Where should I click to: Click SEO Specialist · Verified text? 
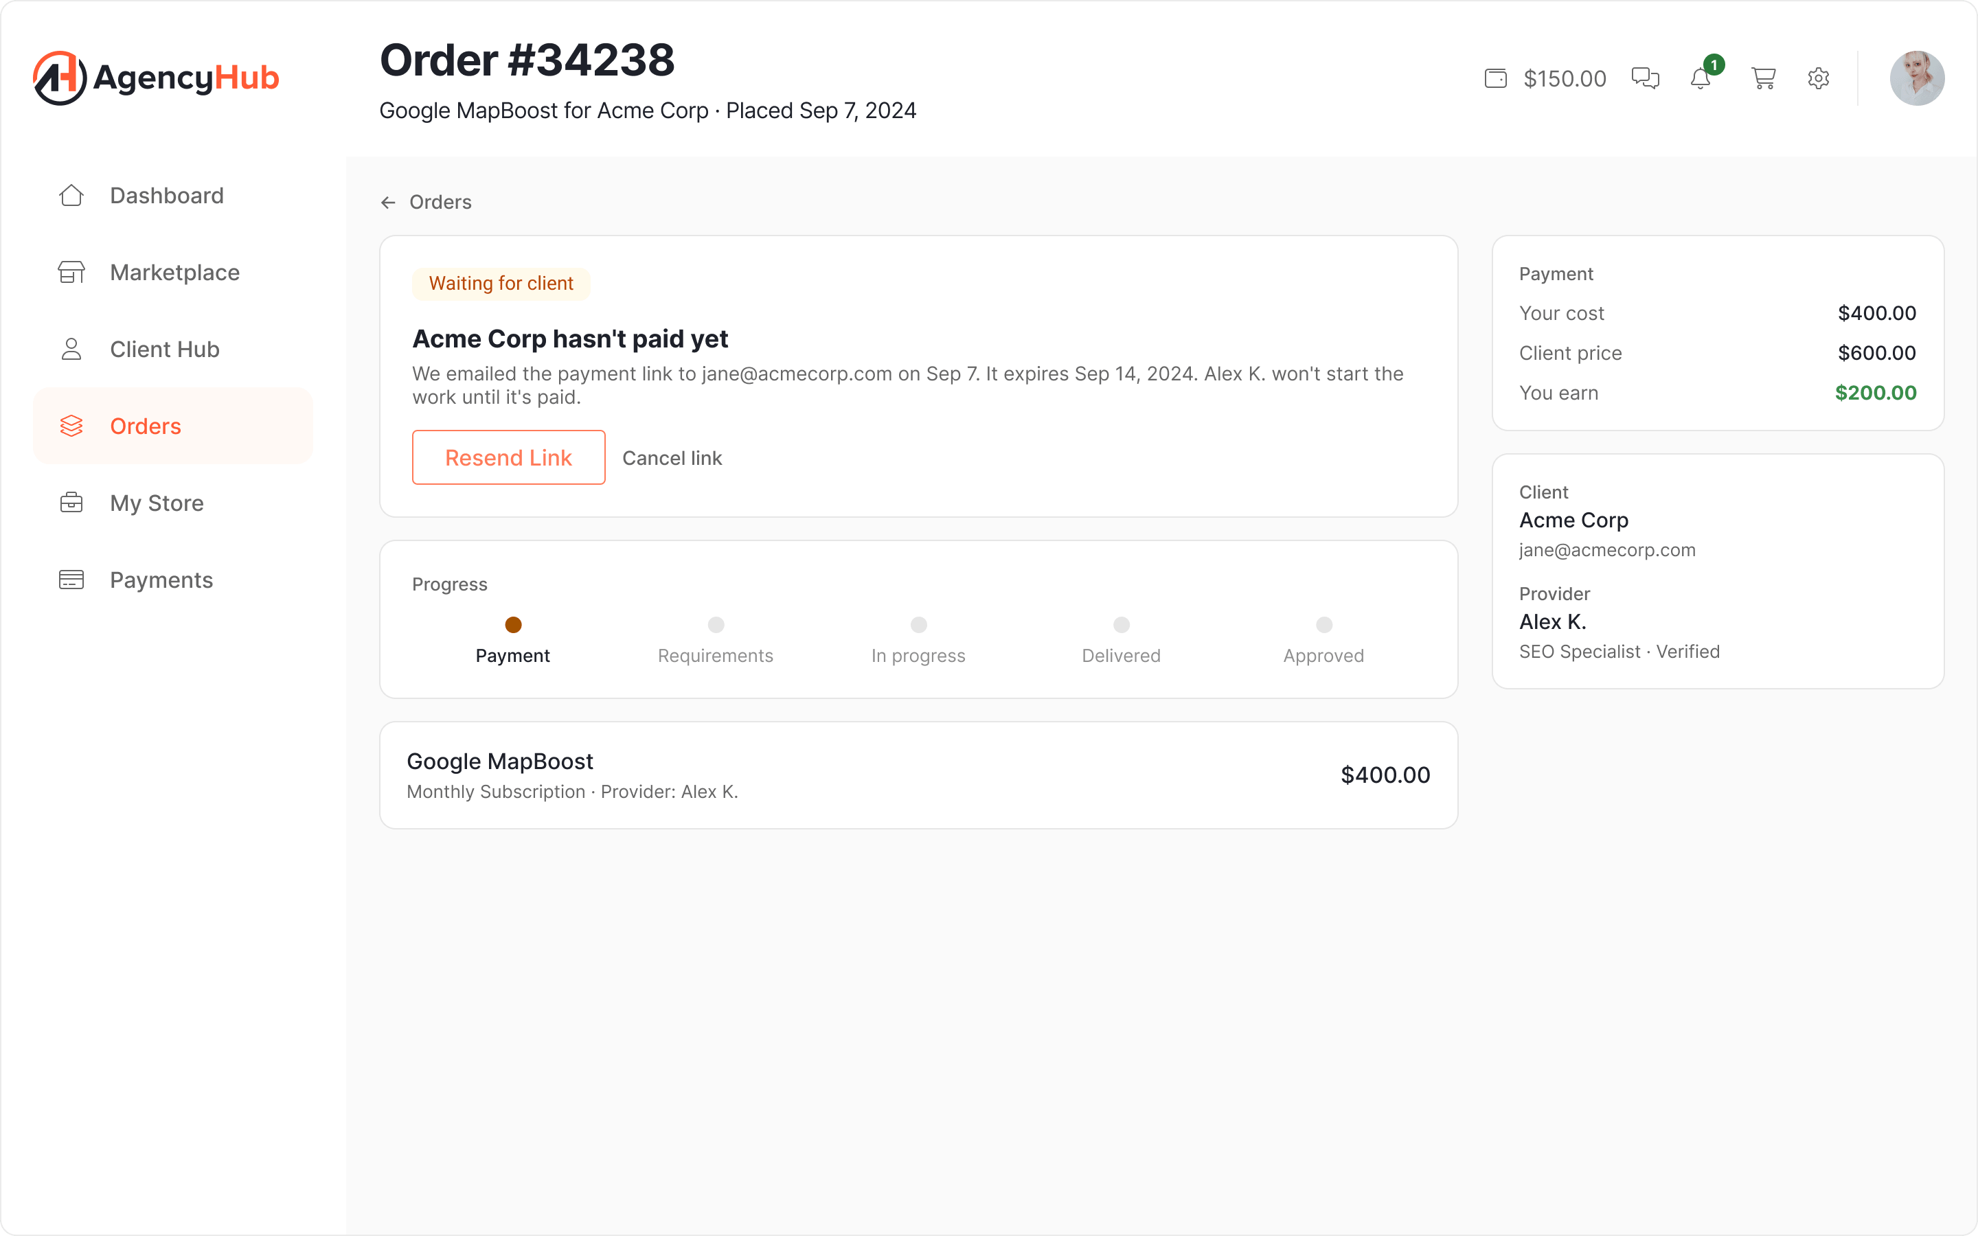click(x=1619, y=652)
